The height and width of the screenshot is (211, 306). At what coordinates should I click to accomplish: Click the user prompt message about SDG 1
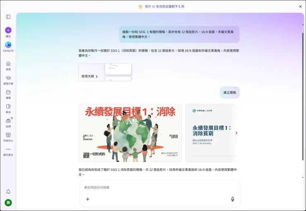tap(179, 34)
